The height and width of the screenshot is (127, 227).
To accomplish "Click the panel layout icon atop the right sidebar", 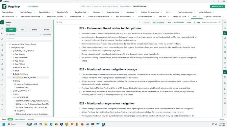I will coord(225,22).
